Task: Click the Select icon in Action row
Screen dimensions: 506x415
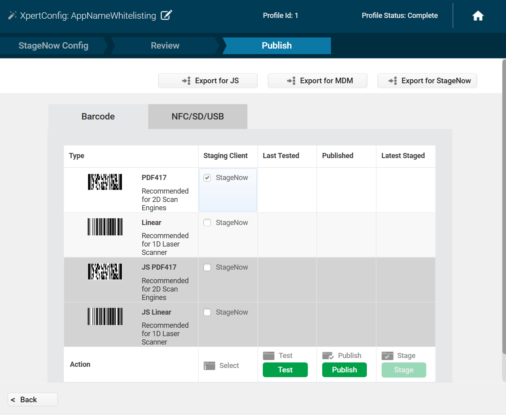Action: click(209, 366)
